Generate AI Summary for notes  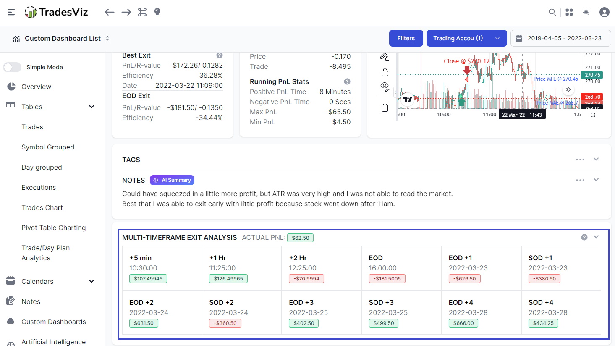[172, 180]
